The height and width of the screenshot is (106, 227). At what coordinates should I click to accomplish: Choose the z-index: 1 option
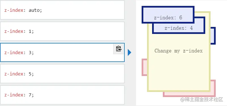click(62, 31)
